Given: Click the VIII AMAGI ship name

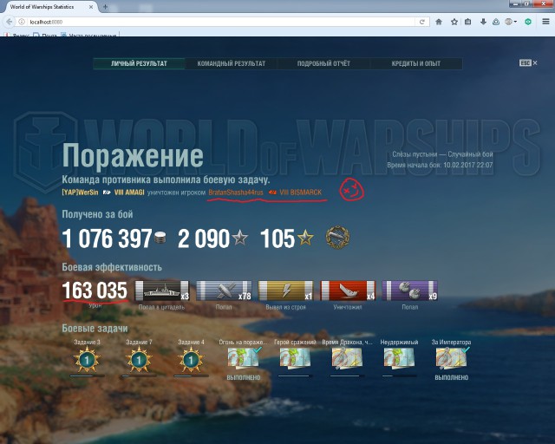Looking at the screenshot, I should 129,193.
